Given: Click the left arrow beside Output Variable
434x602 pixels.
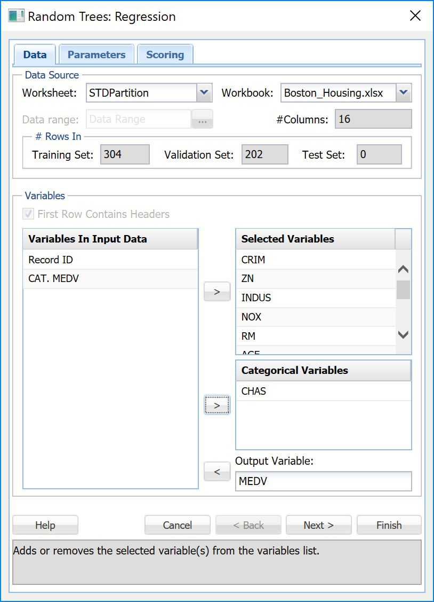Looking at the screenshot, I should [x=217, y=472].
